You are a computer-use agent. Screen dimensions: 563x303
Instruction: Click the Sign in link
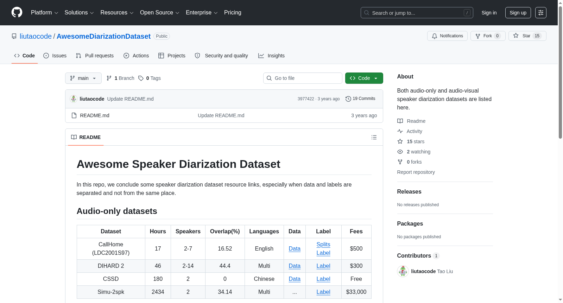pos(489,13)
